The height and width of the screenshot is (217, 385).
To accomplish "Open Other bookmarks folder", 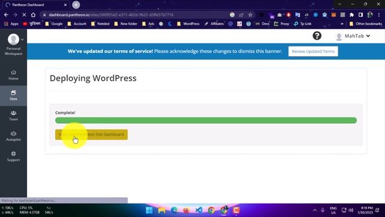I will pos(366,24).
